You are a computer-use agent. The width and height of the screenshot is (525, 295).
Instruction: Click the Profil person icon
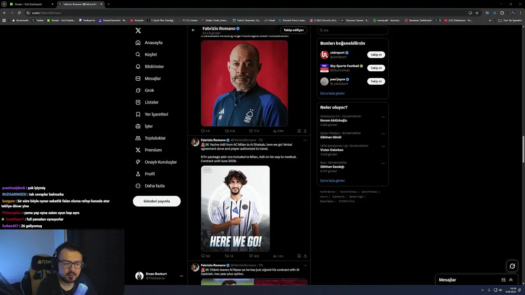pos(138,174)
